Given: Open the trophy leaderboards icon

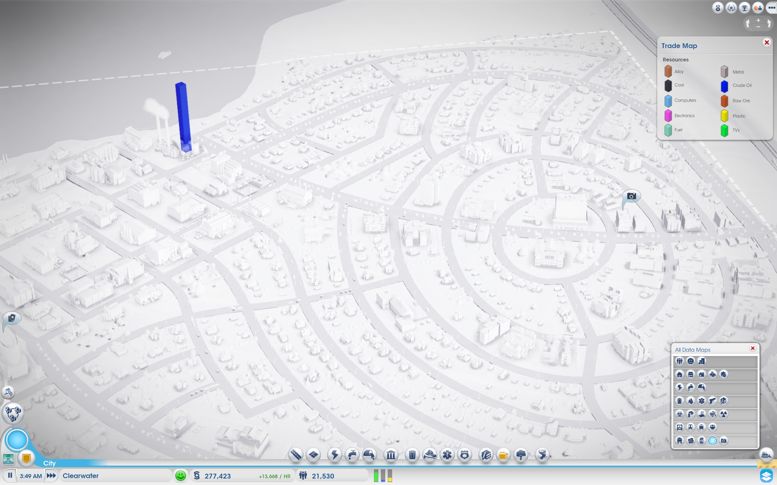Looking at the screenshot, I should click(x=745, y=8).
